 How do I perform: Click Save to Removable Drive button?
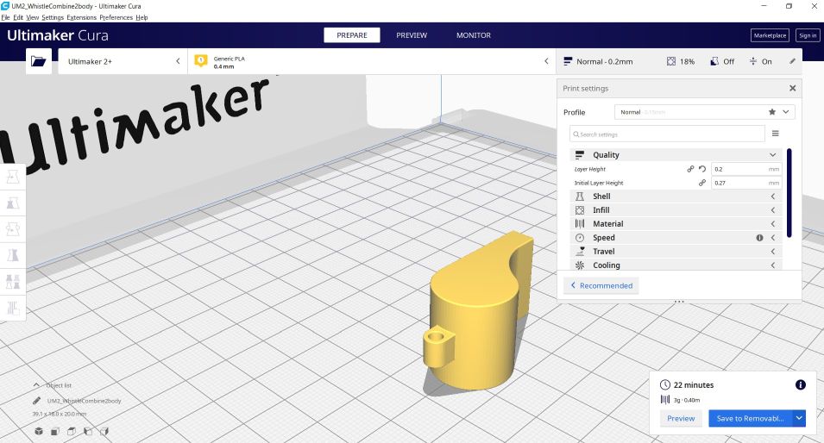751,418
